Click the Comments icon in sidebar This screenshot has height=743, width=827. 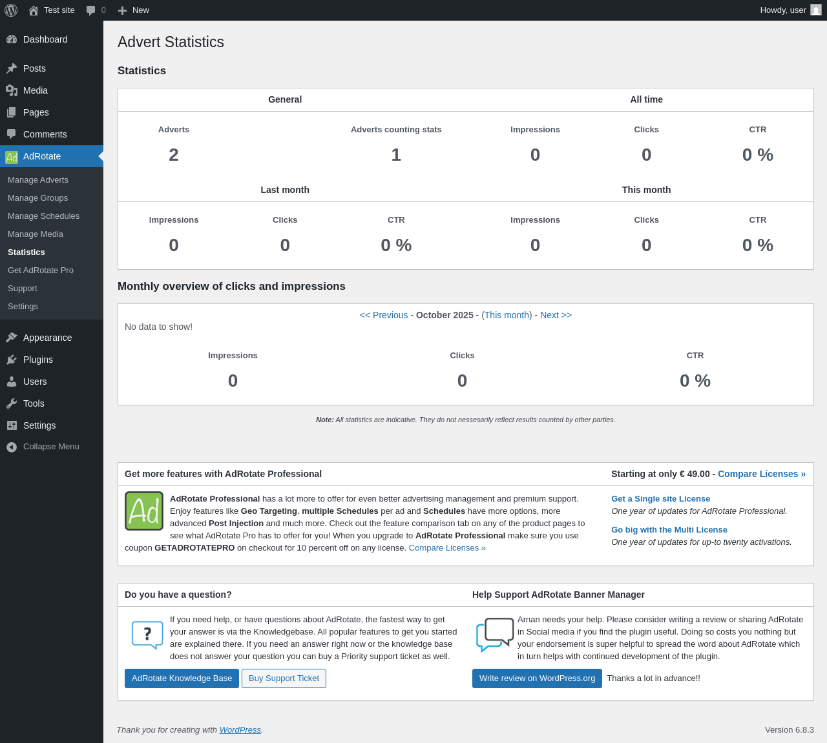pyautogui.click(x=12, y=134)
